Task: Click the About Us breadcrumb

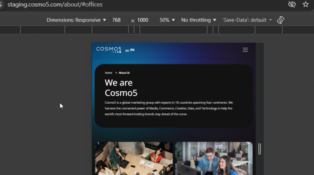Action: tap(124, 73)
